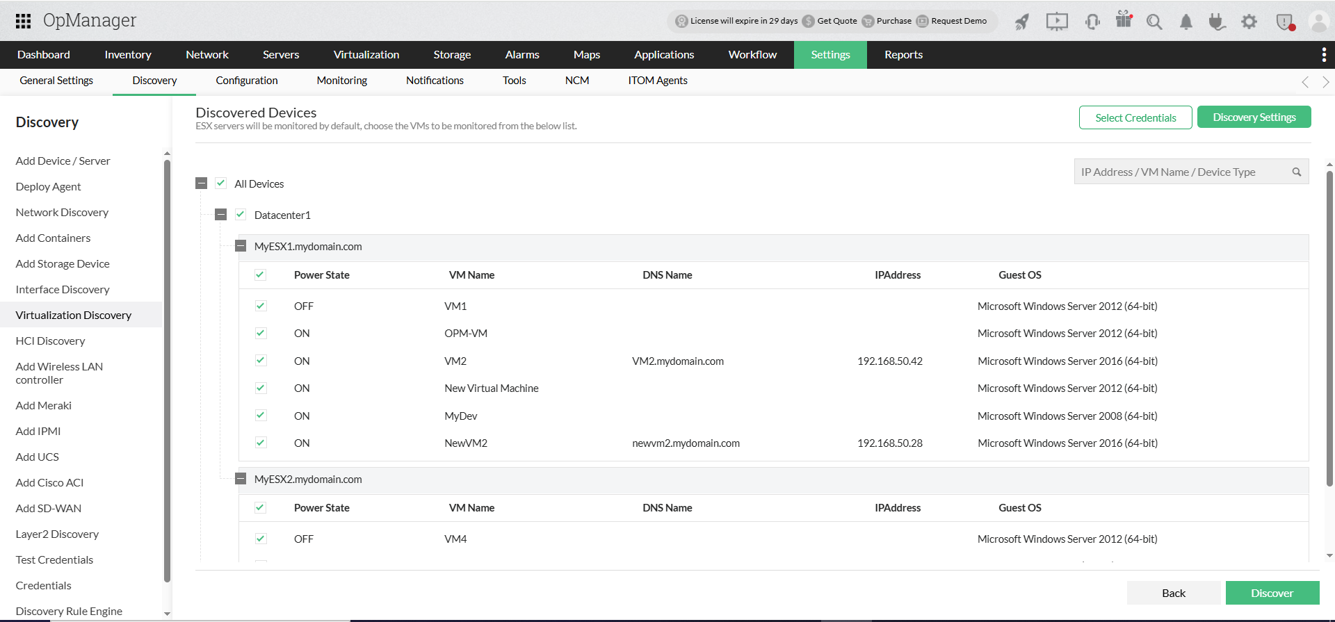Toggle select-all checkbox in MyESX1 table header

(260, 275)
